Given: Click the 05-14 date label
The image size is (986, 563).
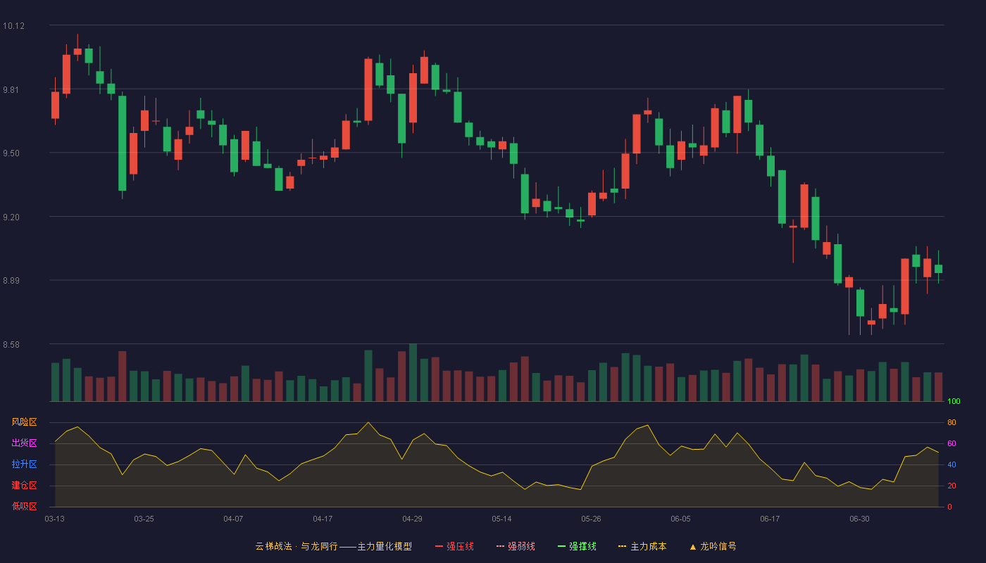Looking at the screenshot, I should [501, 519].
